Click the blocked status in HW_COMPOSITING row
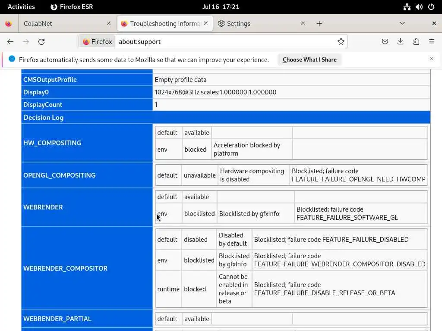This screenshot has height=331, width=442. (196, 150)
